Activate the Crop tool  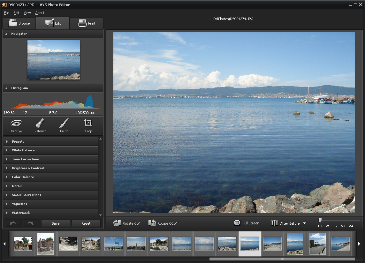click(88, 125)
